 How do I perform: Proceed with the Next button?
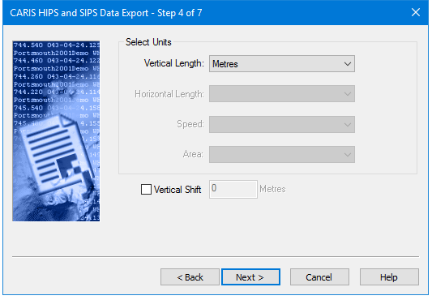250,277
